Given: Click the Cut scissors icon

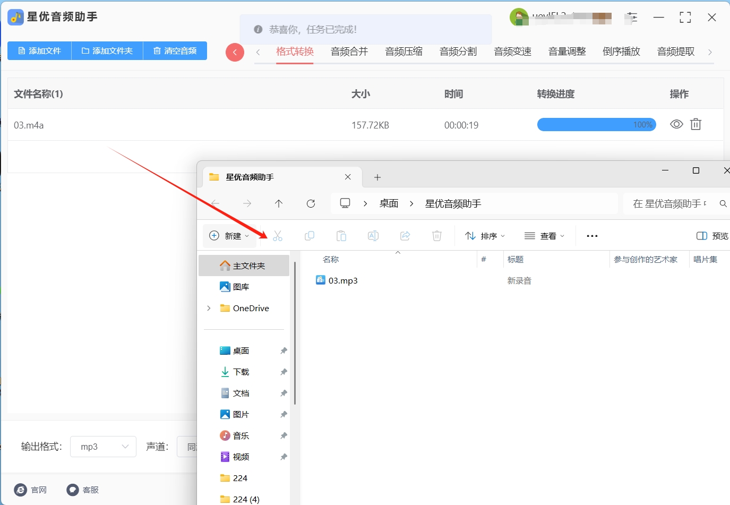Looking at the screenshot, I should pyautogui.click(x=278, y=236).
